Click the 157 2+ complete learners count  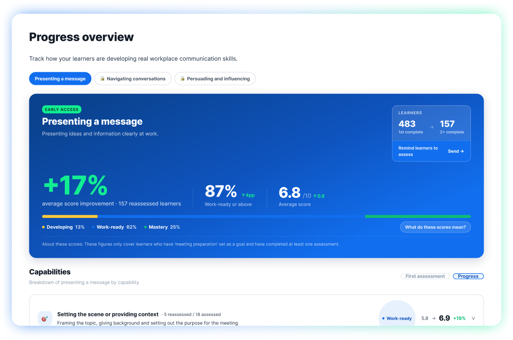click(x=451, y=127)
